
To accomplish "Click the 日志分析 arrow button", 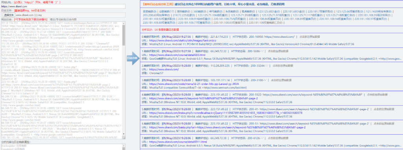I will [133, 58].
